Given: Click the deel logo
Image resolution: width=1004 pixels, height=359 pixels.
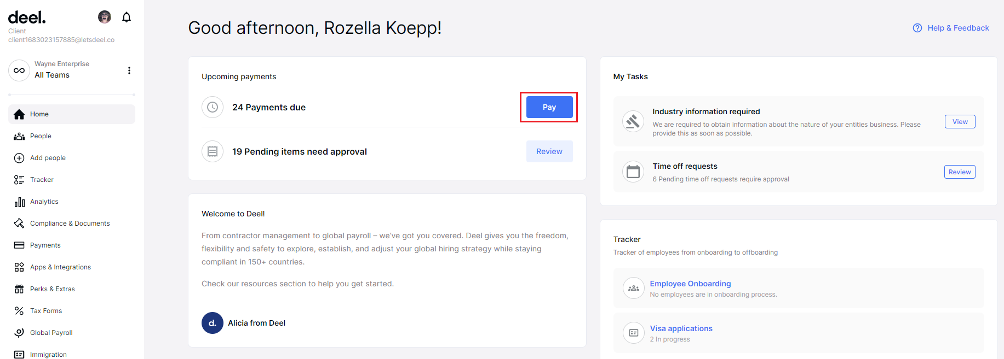Looking at the screenshot, I should point(27,17).
